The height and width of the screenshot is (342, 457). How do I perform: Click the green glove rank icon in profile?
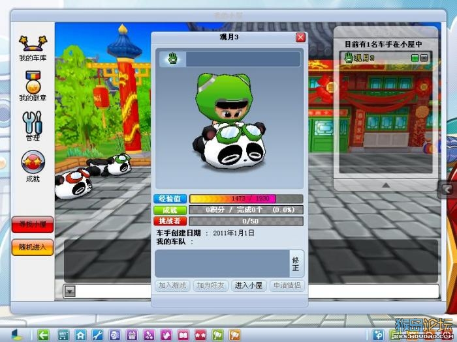click(172, 59)
